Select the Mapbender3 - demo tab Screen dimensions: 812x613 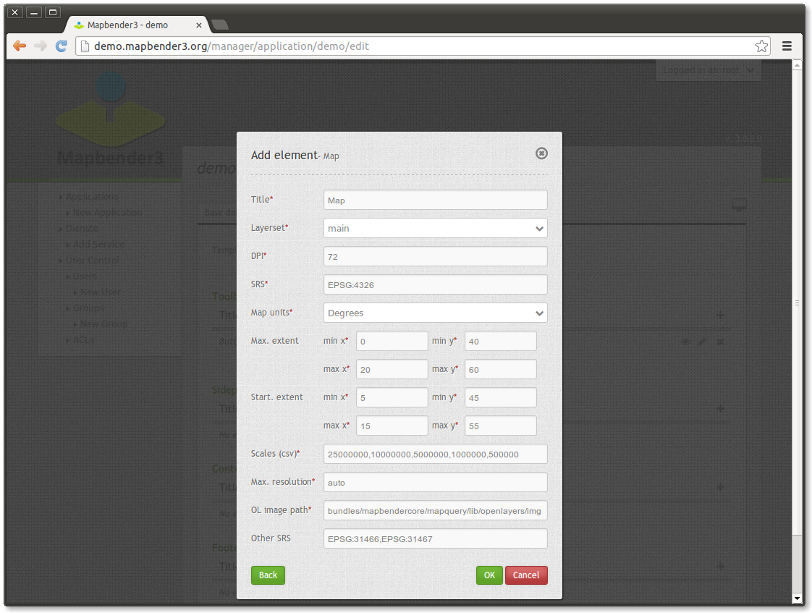[x=135, y=25]
